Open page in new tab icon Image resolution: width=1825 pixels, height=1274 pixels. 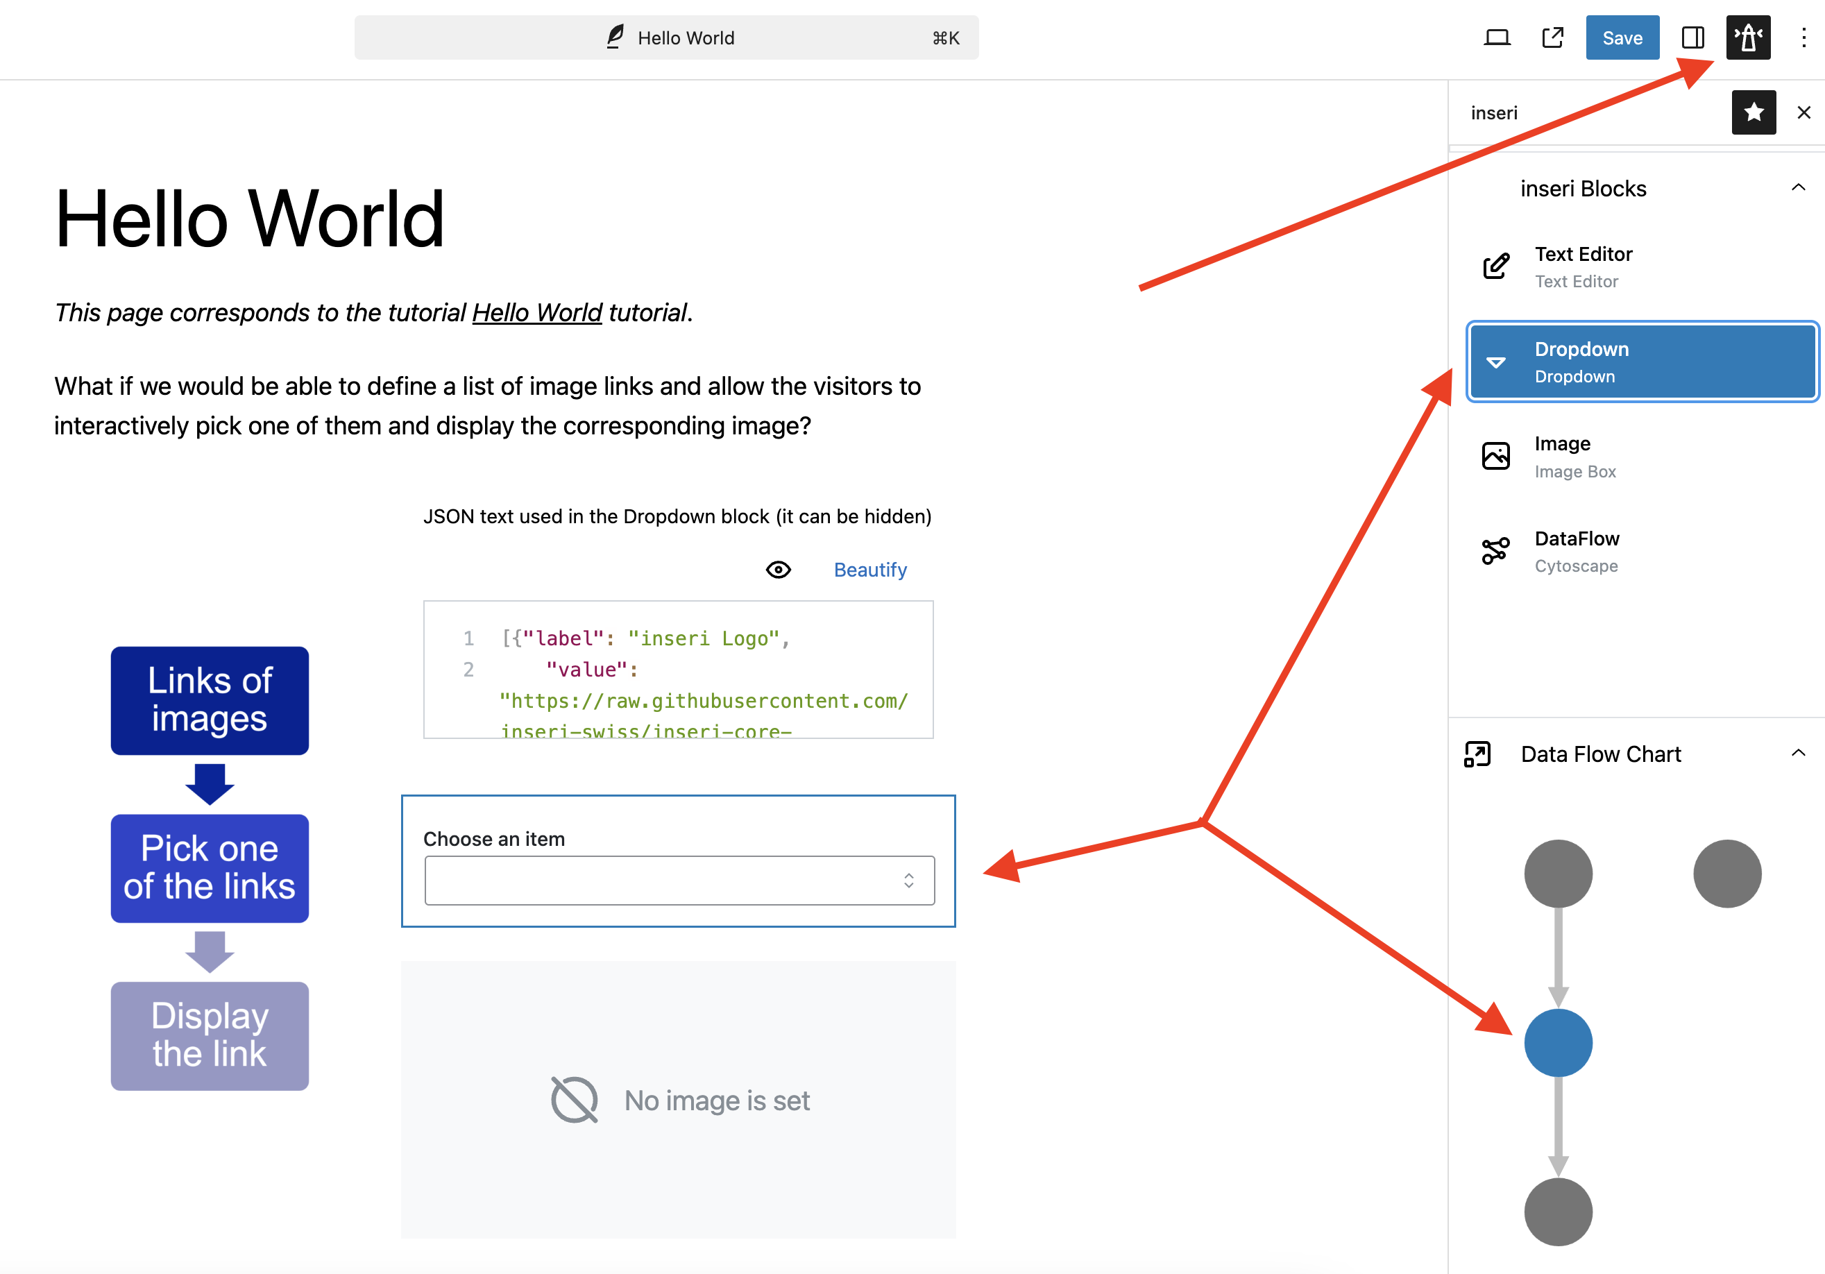pyautogui.click(x=1552, y=37)
